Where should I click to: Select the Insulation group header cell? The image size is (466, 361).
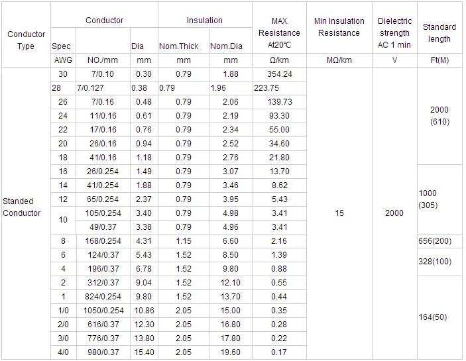point(204,21)
